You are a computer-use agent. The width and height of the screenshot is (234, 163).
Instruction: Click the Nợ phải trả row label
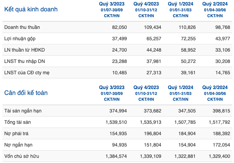[x=16, y=133]
